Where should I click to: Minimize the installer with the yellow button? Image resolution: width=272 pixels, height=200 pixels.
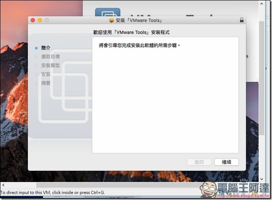click(x=40, y=20)
